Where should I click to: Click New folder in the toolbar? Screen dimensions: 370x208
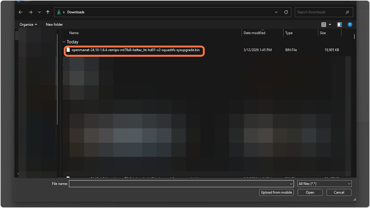[54, 24]
